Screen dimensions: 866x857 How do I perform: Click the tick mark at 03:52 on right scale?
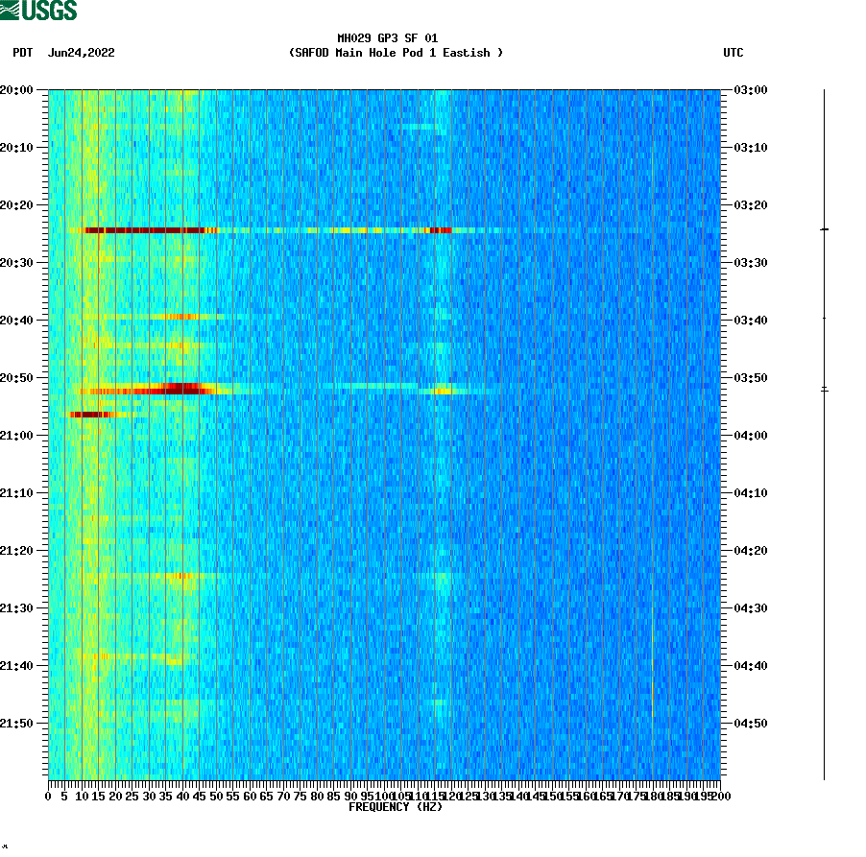point(824,389)
